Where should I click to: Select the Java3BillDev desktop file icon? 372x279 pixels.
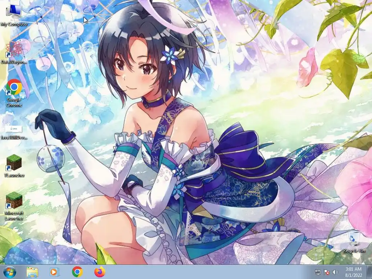(x=14, y=132)
